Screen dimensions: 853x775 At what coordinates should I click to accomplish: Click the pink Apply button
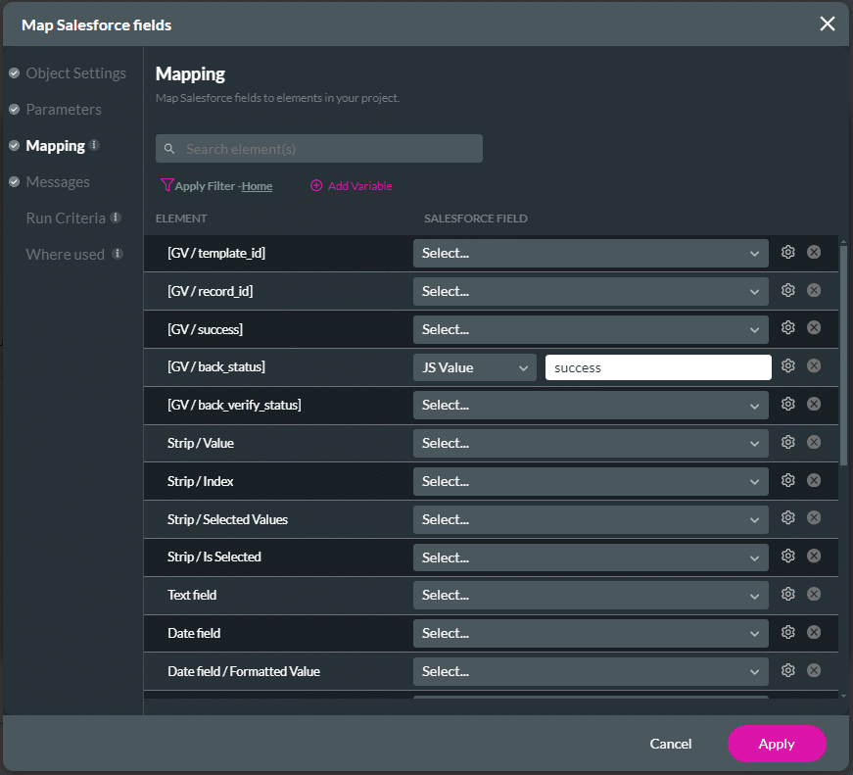click(777, 744)
